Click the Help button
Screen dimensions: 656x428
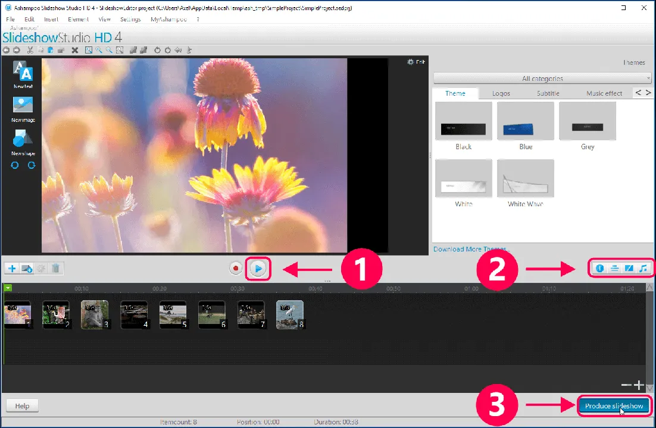[x=22, y=406]
